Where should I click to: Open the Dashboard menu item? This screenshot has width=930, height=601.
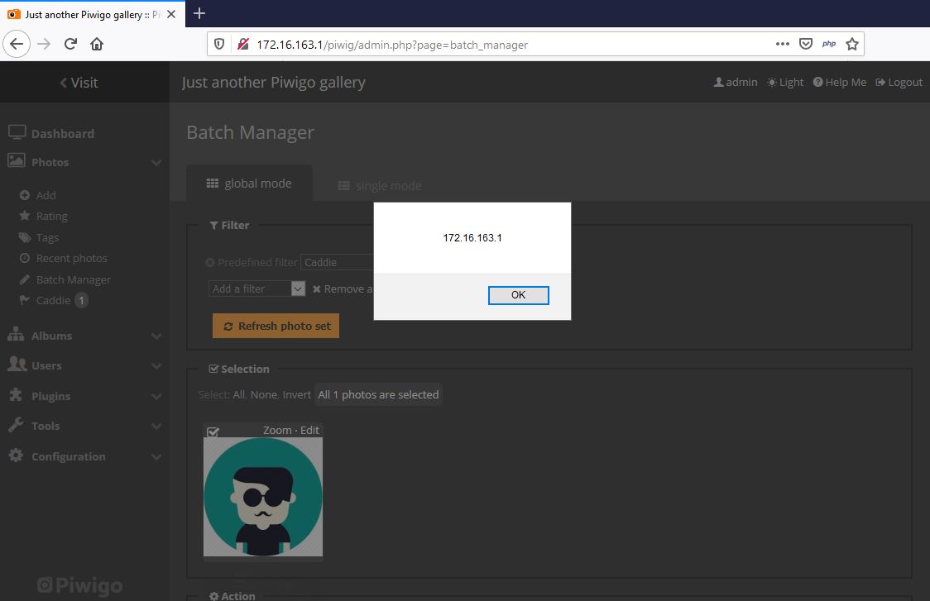pyautogui.click(x=62, y=133)
